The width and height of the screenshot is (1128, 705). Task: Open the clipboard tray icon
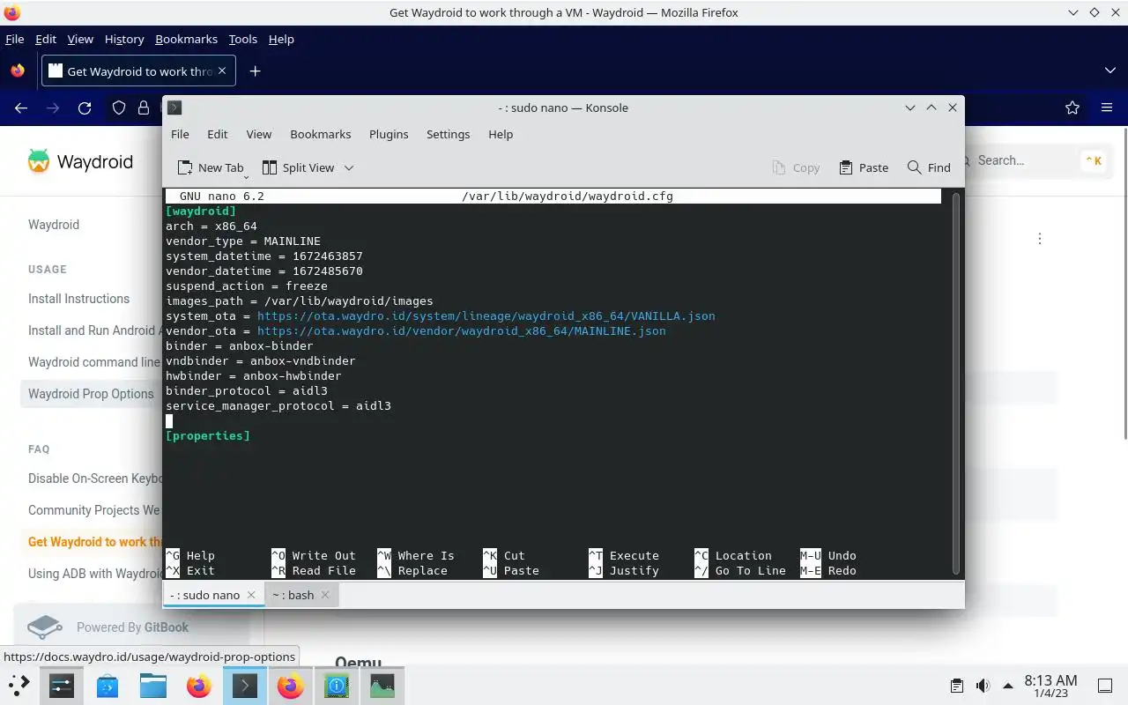pos(957,686)
